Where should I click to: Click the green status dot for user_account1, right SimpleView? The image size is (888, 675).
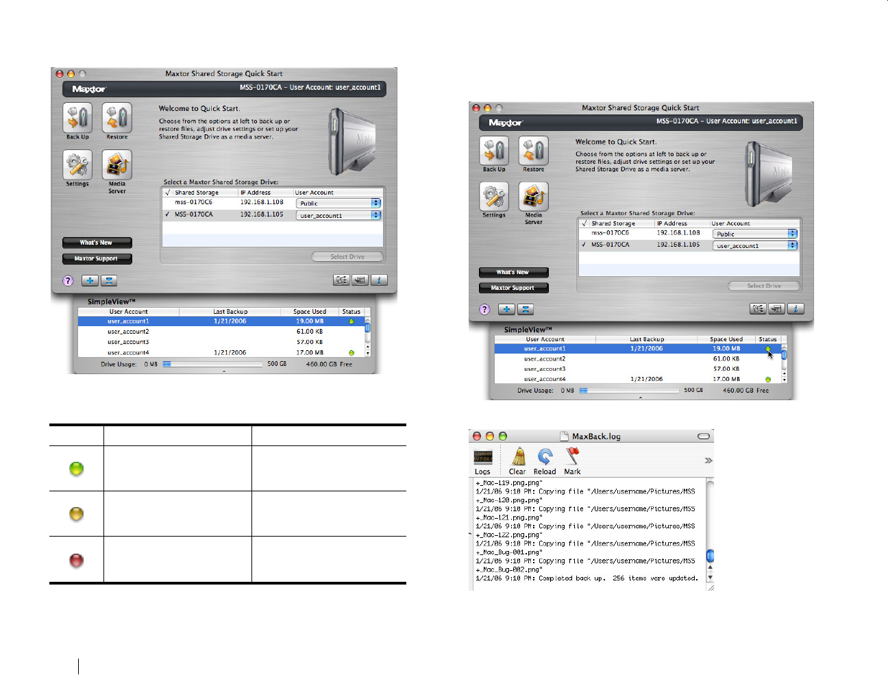pyautogui.click(x=768, y=349)
